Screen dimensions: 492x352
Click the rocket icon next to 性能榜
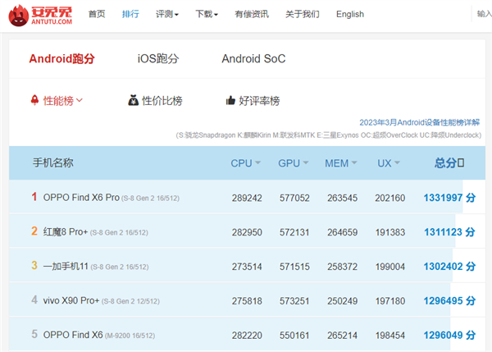point(34,100)
